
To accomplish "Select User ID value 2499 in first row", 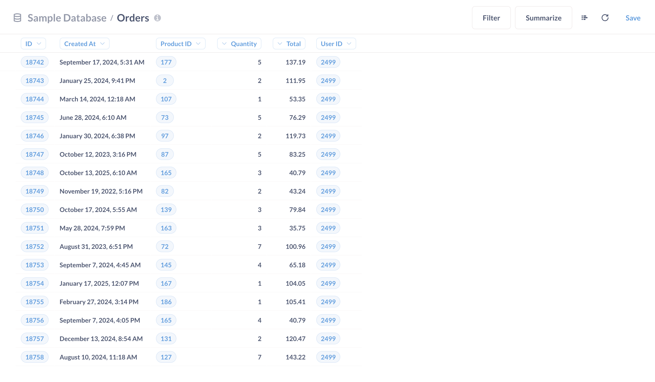I will [x=328, y=62].
